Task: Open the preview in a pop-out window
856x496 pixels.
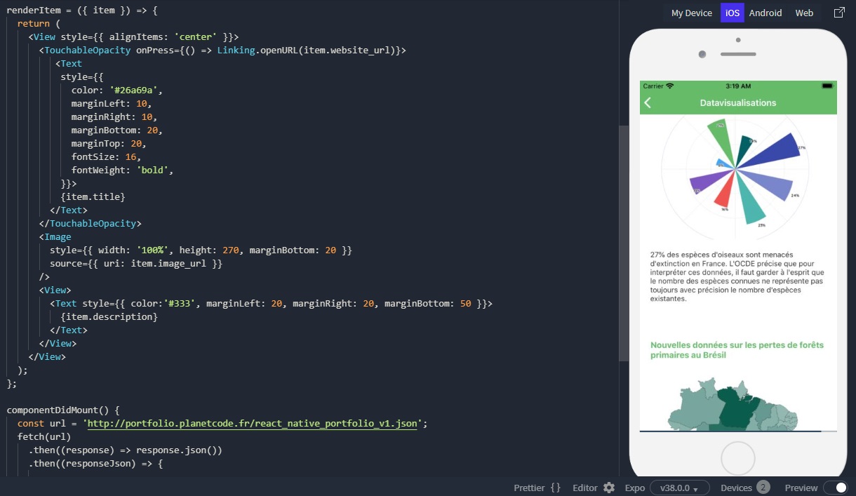Action: (839, 13)
